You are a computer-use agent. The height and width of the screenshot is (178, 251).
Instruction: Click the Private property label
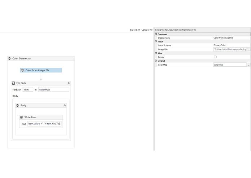click(161, 57)
